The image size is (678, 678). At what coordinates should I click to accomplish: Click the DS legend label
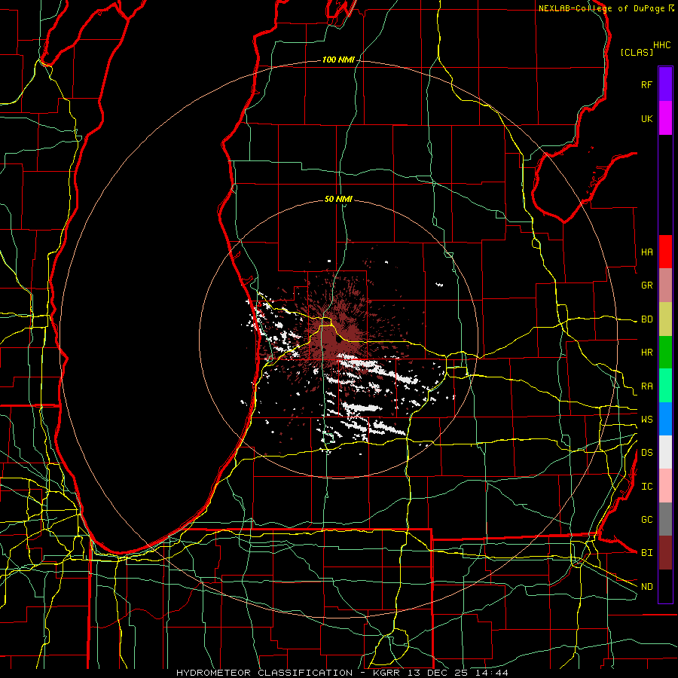(646, 452)
